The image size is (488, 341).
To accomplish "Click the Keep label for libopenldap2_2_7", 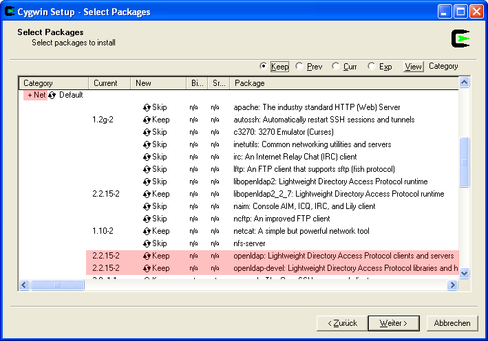I will (160, 195).
